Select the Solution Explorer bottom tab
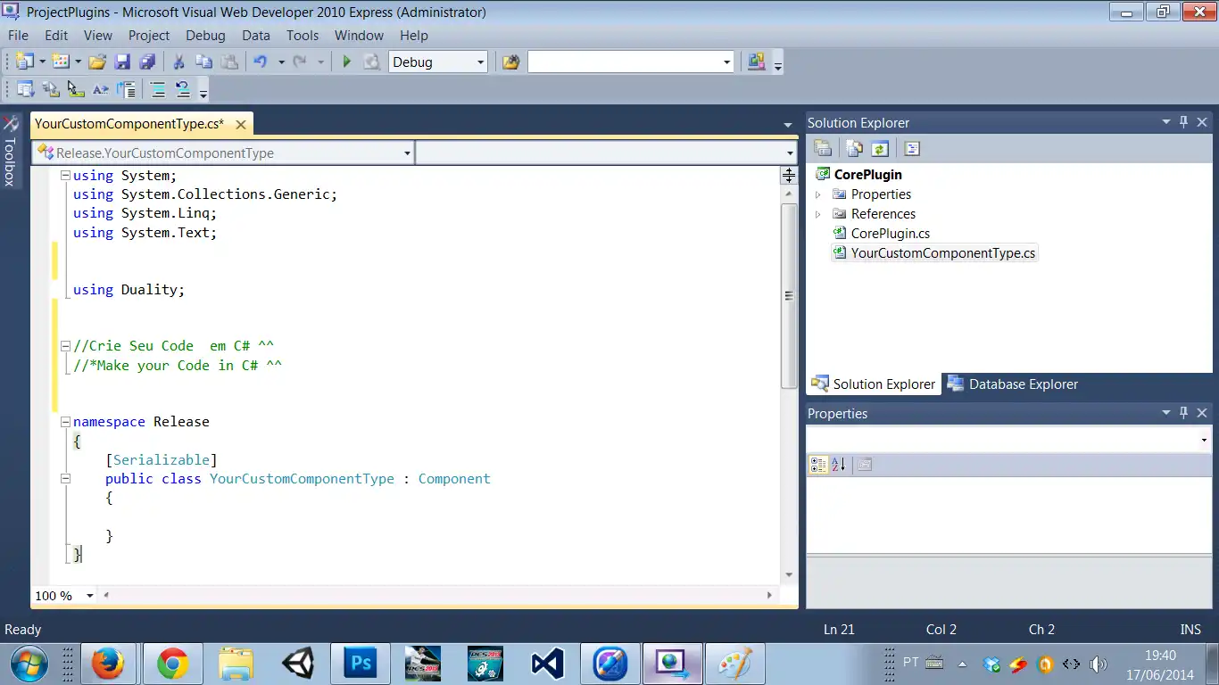This screenshot has height=685, width=1219. [874, 384]
